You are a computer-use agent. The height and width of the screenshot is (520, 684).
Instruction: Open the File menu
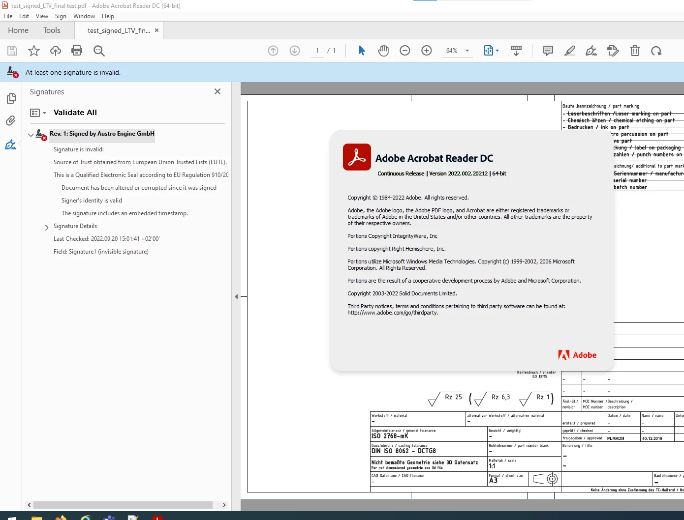8,16
